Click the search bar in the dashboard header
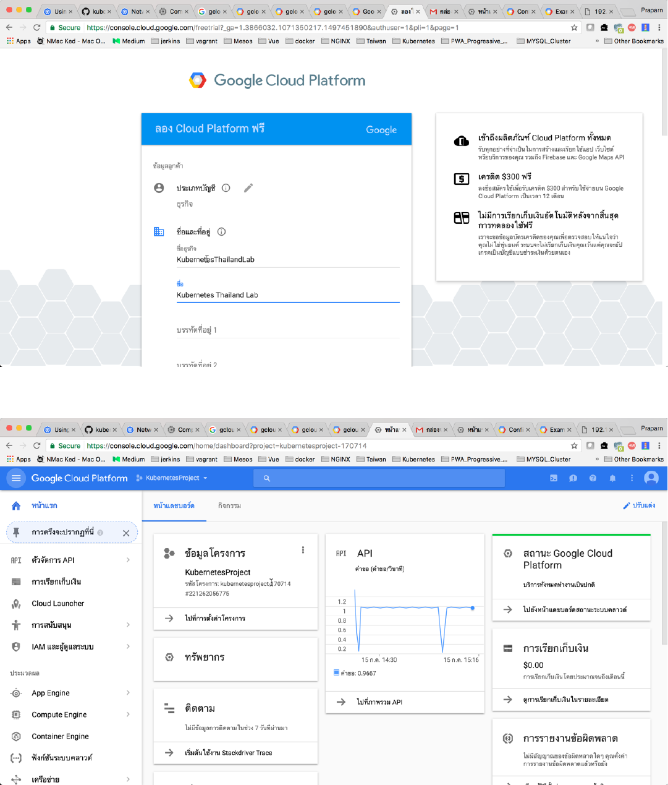Screen dimensions: 668x785 (379, 478)
